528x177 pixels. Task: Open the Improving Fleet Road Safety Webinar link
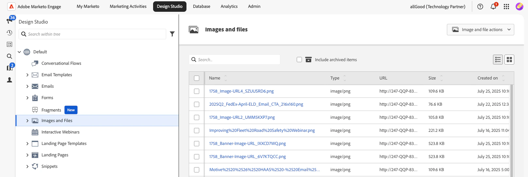coord(262,131)
